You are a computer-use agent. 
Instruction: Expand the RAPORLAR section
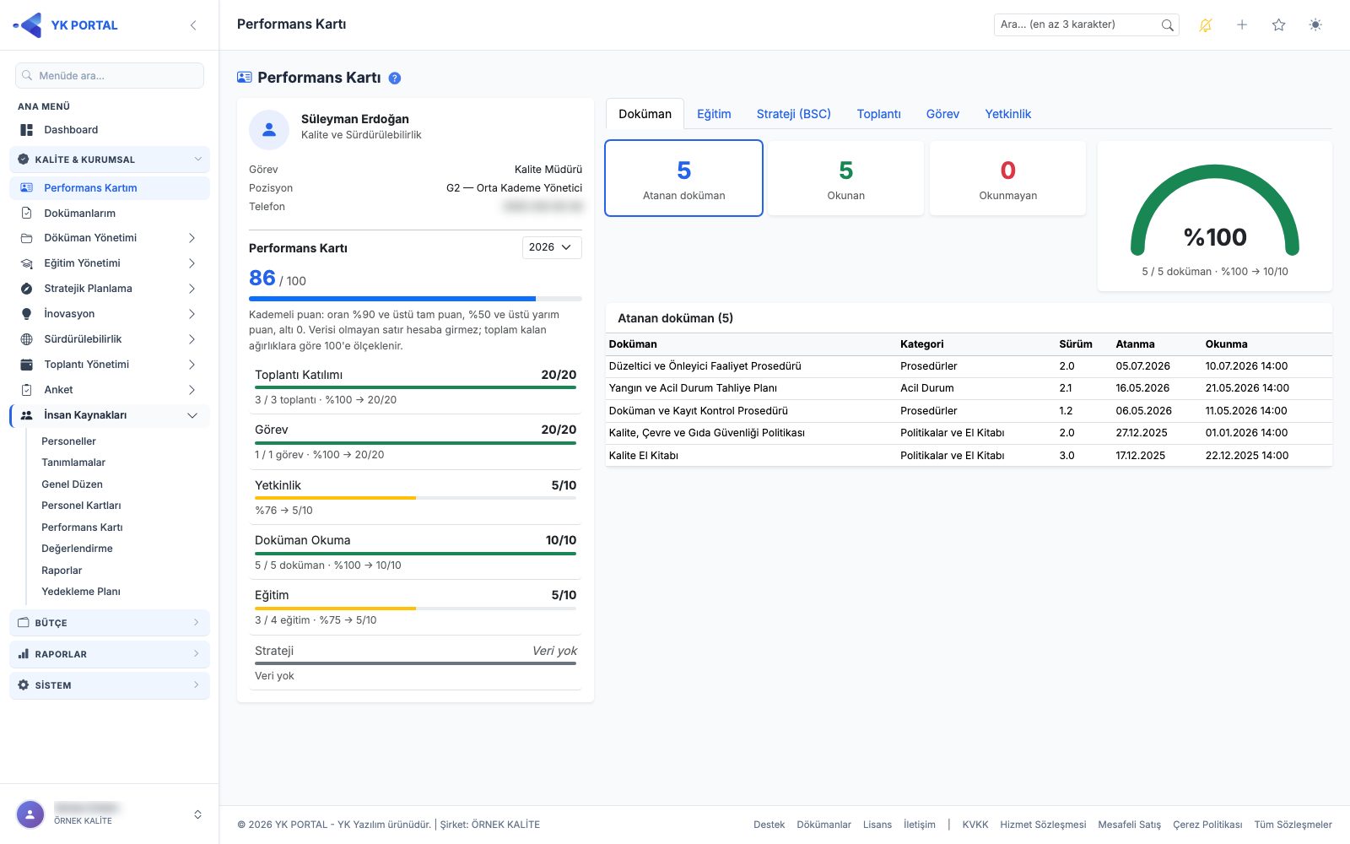click(110, 654)
